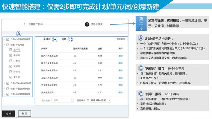Click the step 2 circle icon
Viewport: 212px width, 119px height.
87,24
